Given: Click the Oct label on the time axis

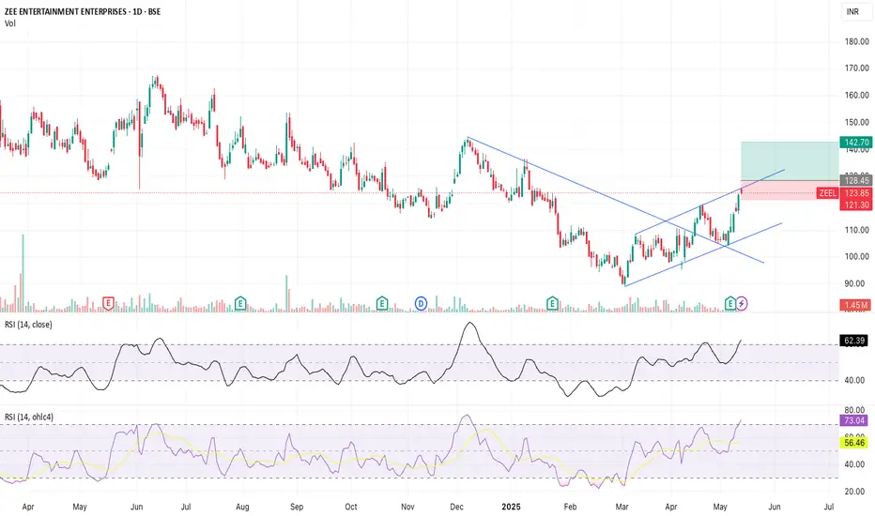Looking at the screenshot, I should click(x=351, y=507).
